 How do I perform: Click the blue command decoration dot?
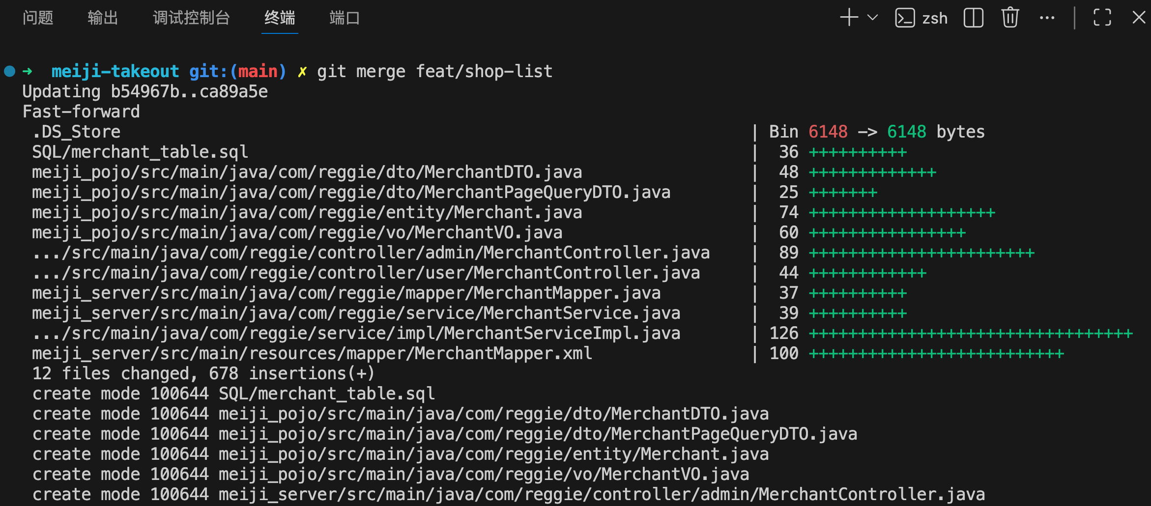coord(10,72)
